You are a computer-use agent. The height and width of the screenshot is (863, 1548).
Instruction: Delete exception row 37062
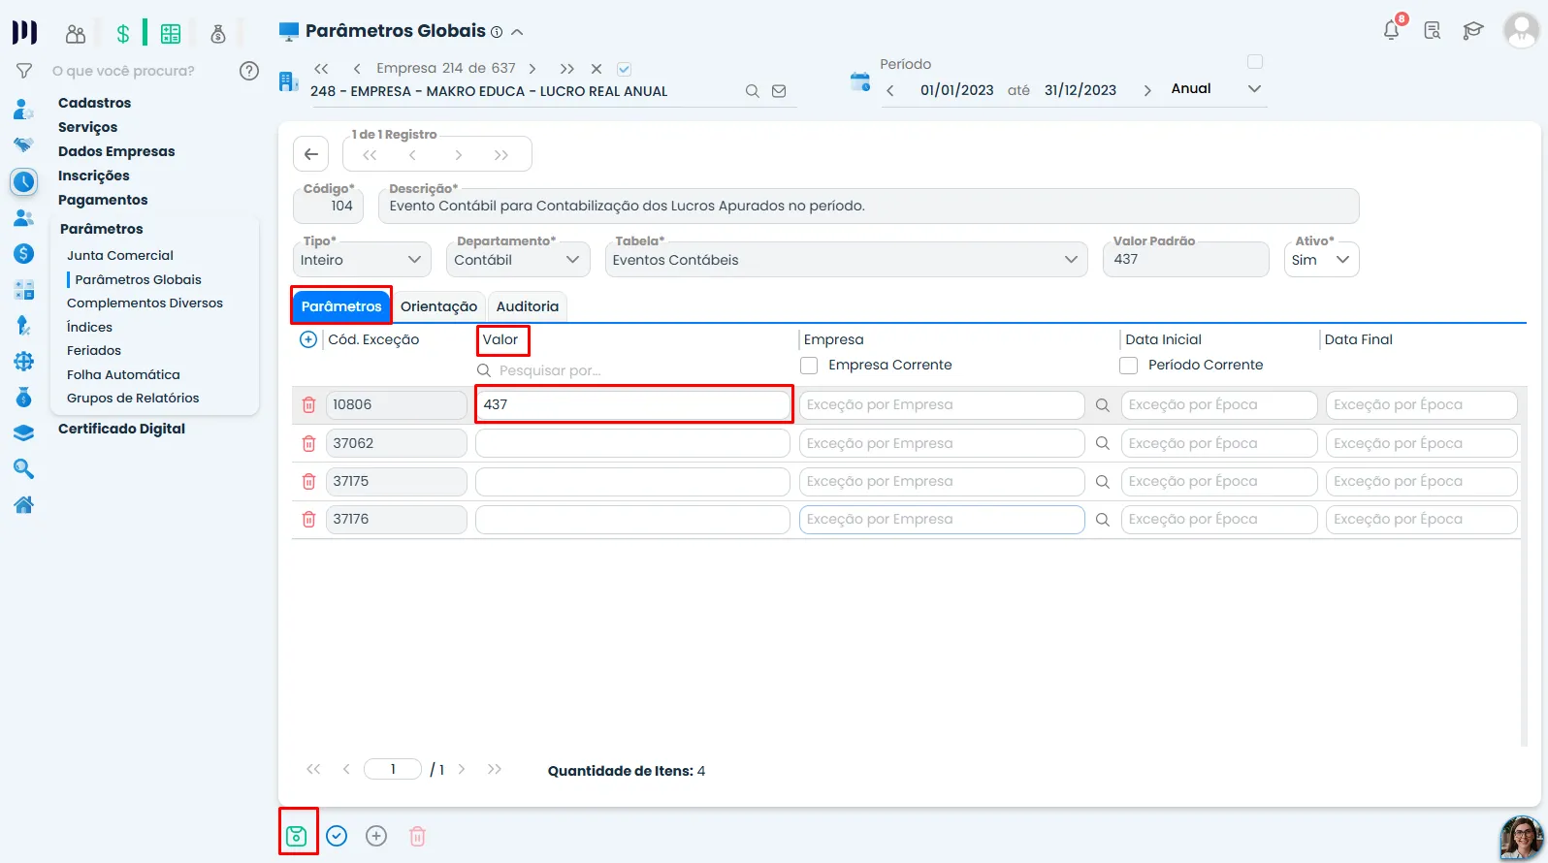(x=308, y=443)
